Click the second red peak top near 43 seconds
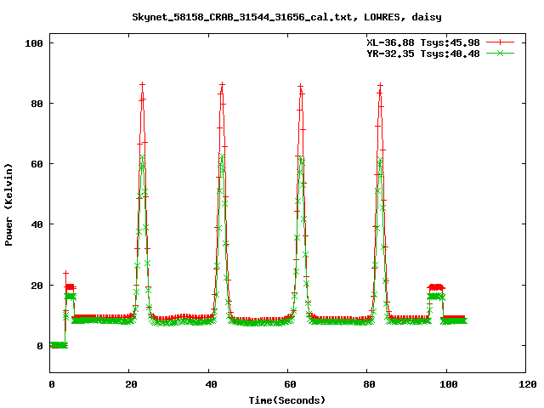544x408 pixels. (222, 85)
